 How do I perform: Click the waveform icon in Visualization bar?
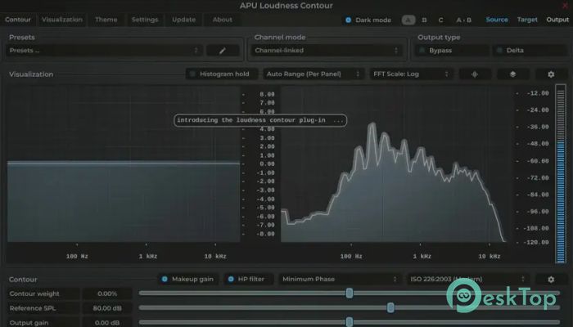coord(475,74)
